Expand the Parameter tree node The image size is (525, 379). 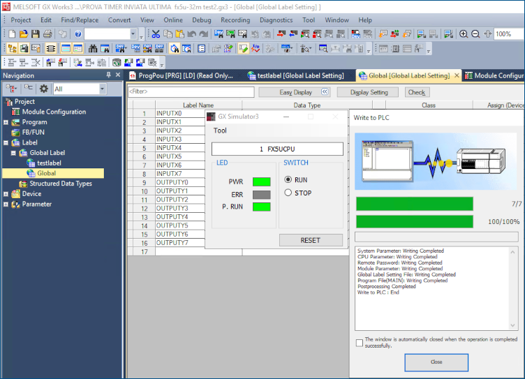coord(6,205)
